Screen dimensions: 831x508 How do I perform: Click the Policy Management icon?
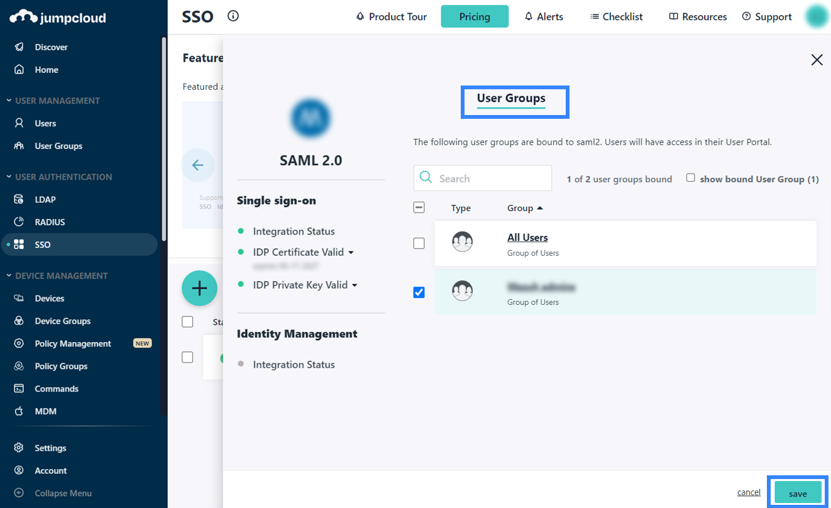point(19,343)
